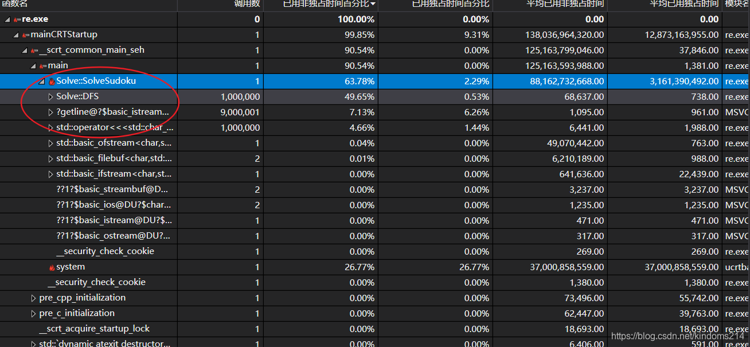Expand the ?getline@?$basic_istream row
This screenshot has height=347, width=750.
50,112
